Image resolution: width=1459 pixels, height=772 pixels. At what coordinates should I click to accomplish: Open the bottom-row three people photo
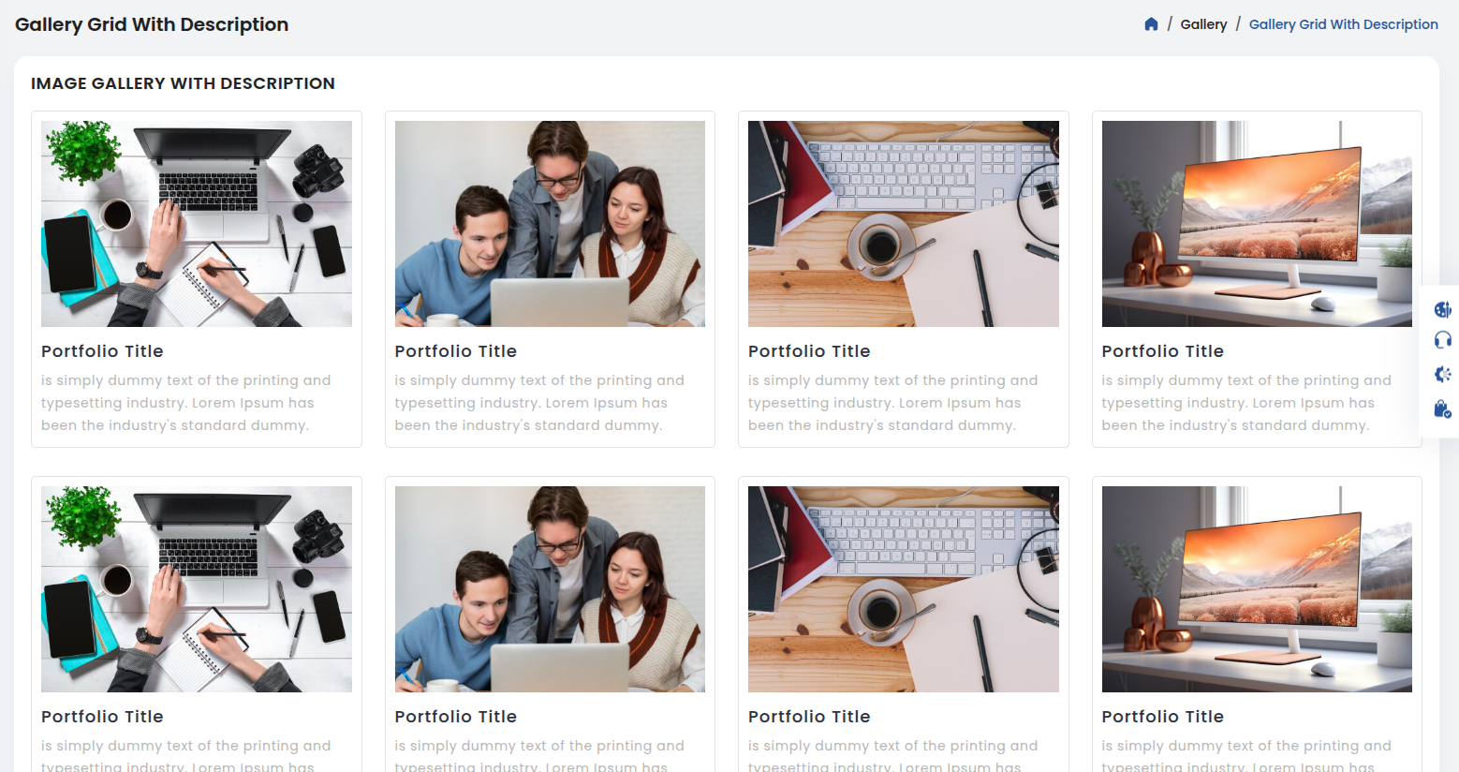(550, 589)
